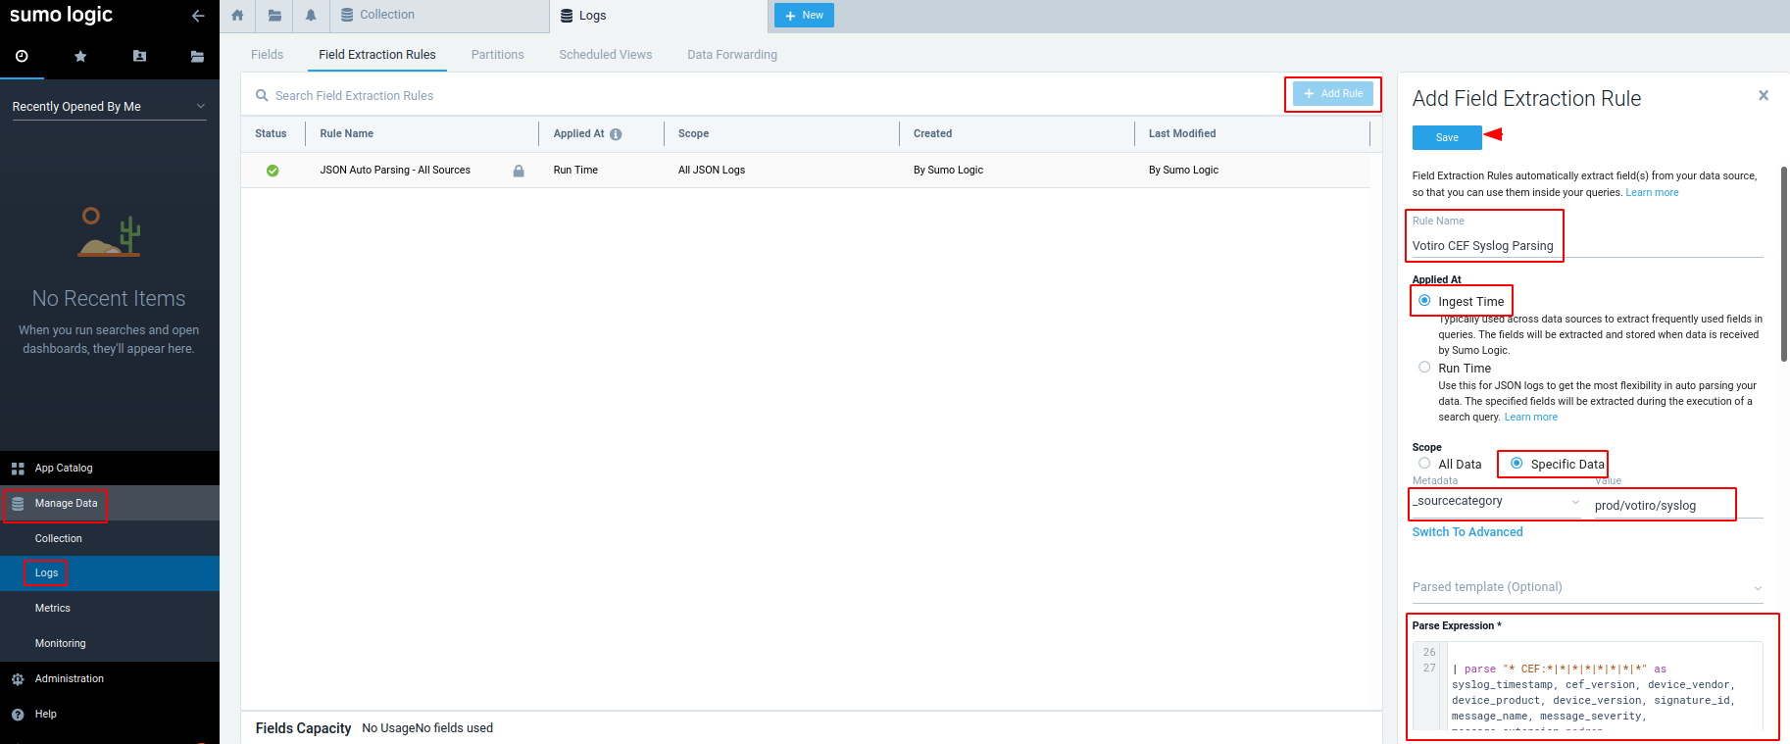Select JSON Auto Parsing - All Sources rule
Screen dimensions: 1790x744
pyautogui.click(x=395, y=171)
